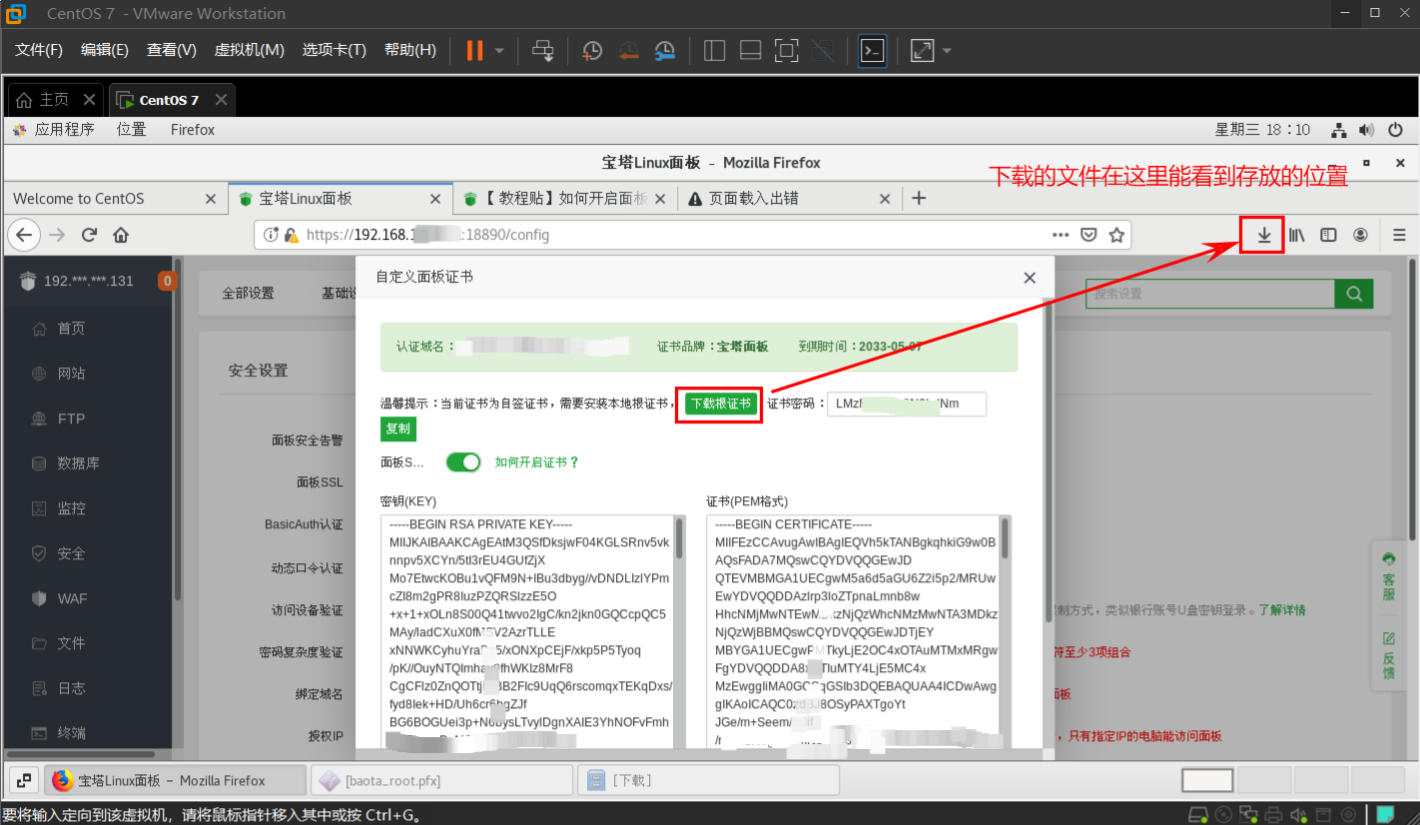
Task: Click the Firefox reload page icon
Action: pos(89,235)
